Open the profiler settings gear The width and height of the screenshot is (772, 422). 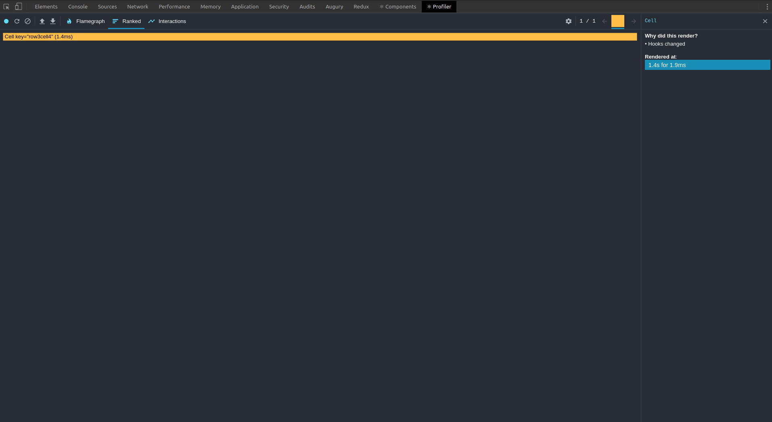tap(568, 21)
